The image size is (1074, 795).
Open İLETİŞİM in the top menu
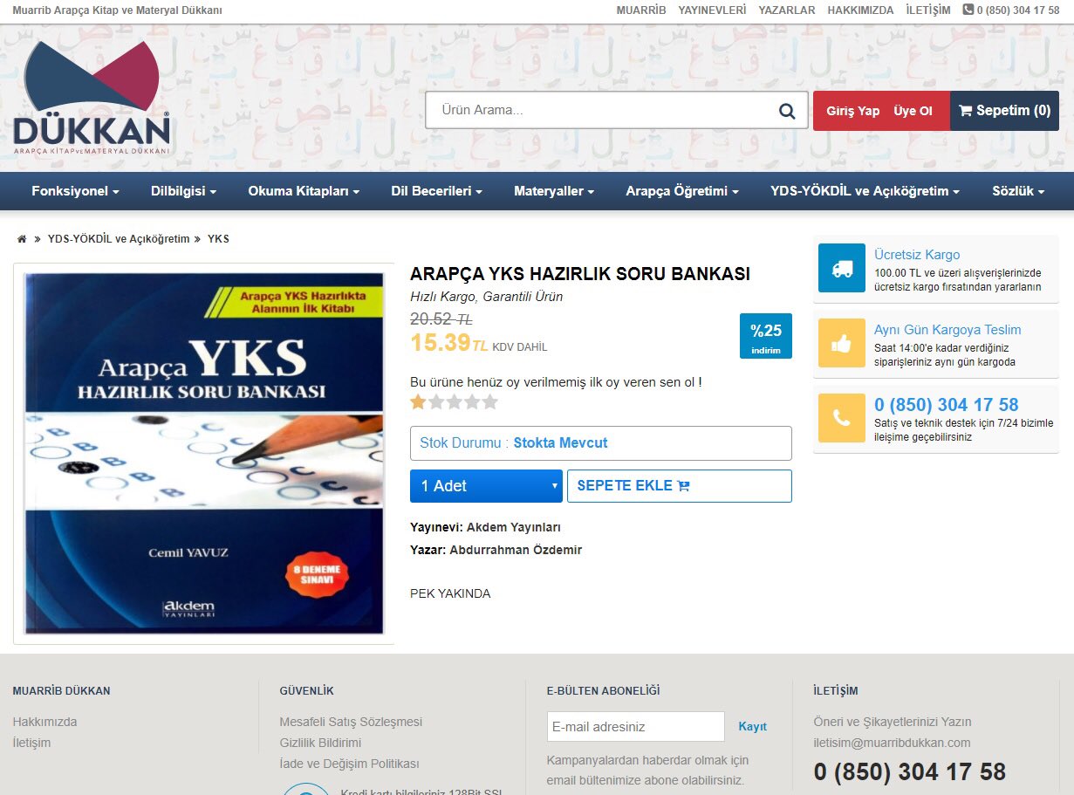coord(928,10)
